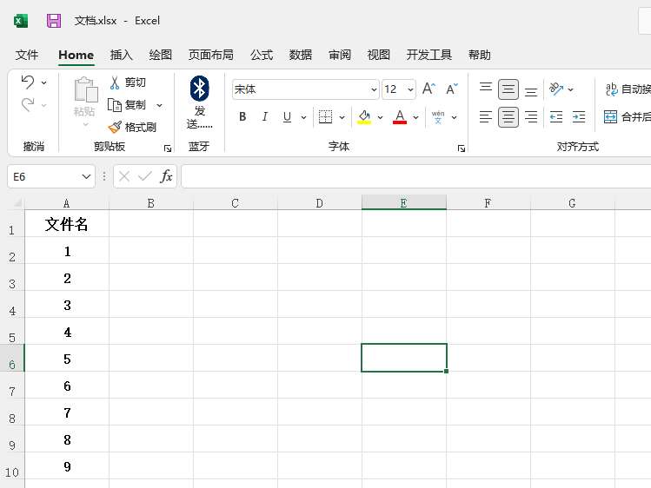Click the Copy icon
This screenshot has width=651, height=488.
[114, 105]
